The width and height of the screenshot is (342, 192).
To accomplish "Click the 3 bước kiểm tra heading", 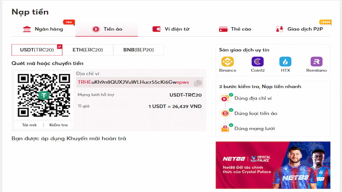I will pos(260,87).
